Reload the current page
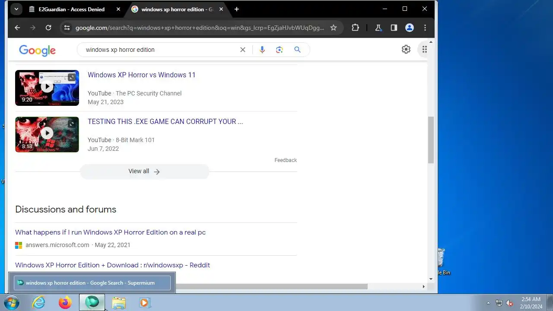The height and width of the screenshot is (311, 553). click(48, 28)
